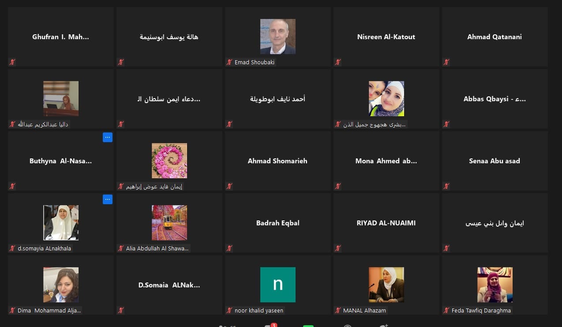This screenshot has width=562, height=327.
Task: Select RIYAD AL-NUAIMI participant tile
Action: (x=386, y=223)
